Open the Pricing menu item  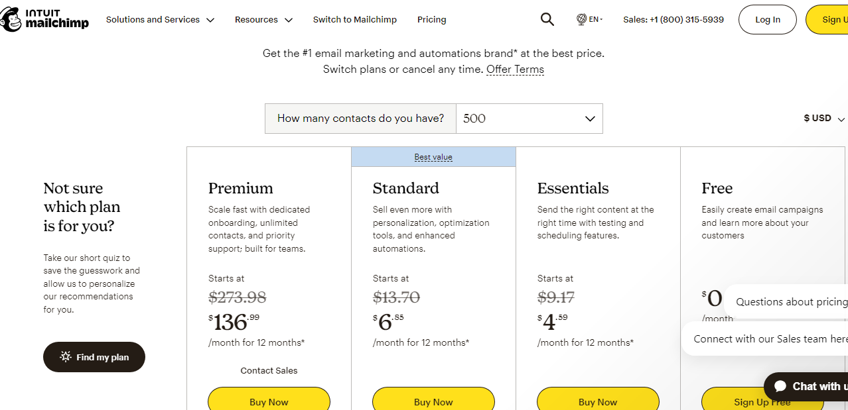[431, 20]
